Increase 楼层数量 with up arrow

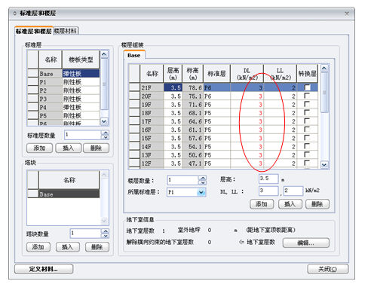(202, 178)
